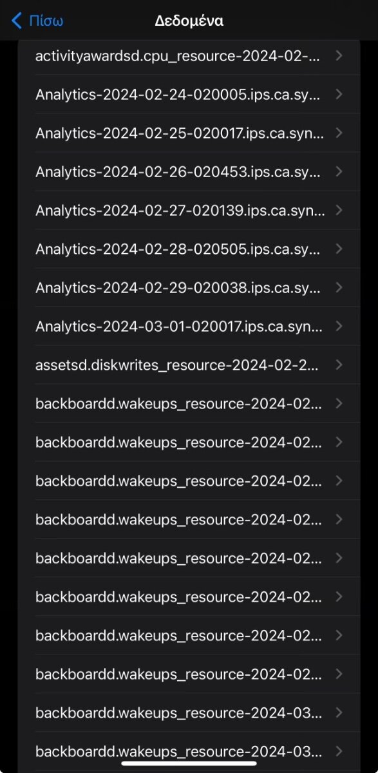This screenshot has width=378, height=773.
Task: Tap arrow next to Analytics-2024-02-29-020038
Action: [339, 287]
